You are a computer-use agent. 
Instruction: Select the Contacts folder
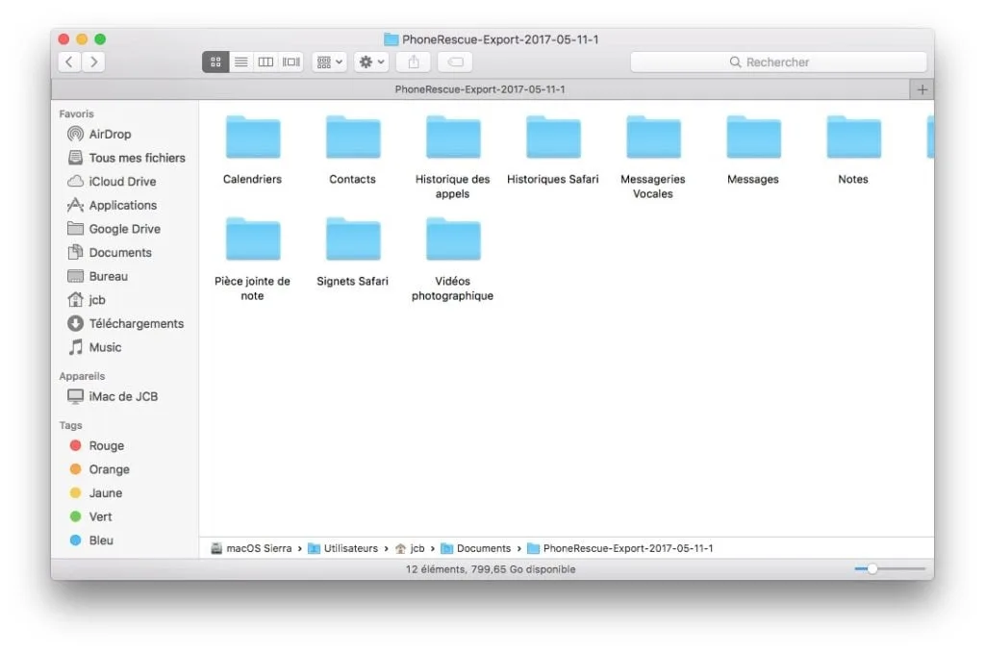coord(352,150)
